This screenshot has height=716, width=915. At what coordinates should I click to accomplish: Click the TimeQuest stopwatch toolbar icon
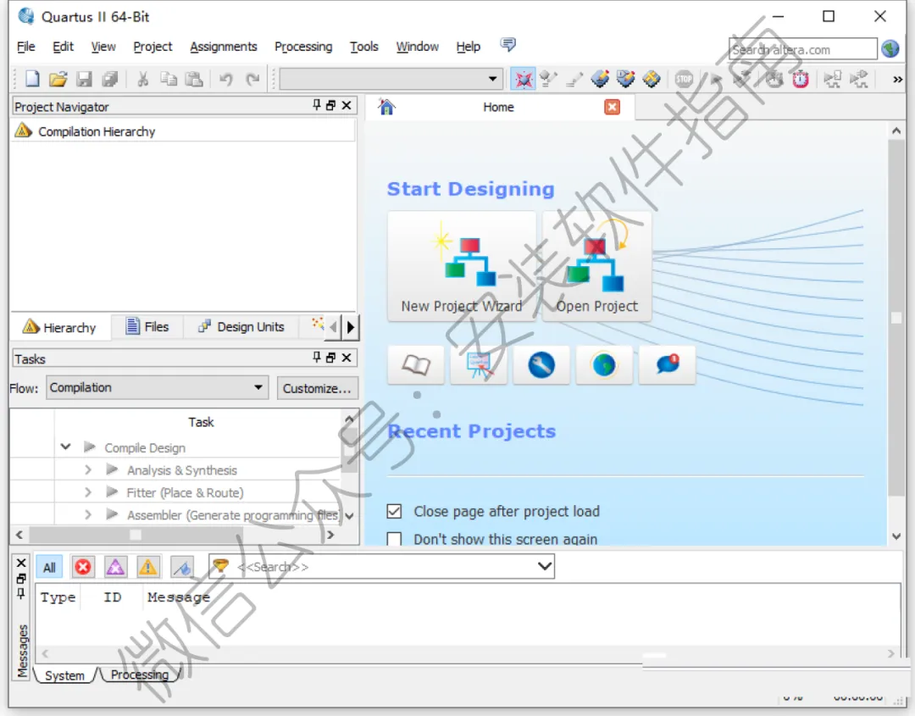click(800, 79)
